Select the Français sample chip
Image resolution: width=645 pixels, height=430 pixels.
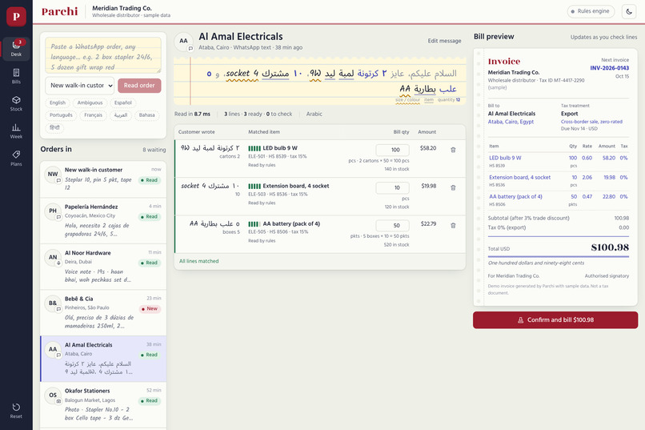94,115
